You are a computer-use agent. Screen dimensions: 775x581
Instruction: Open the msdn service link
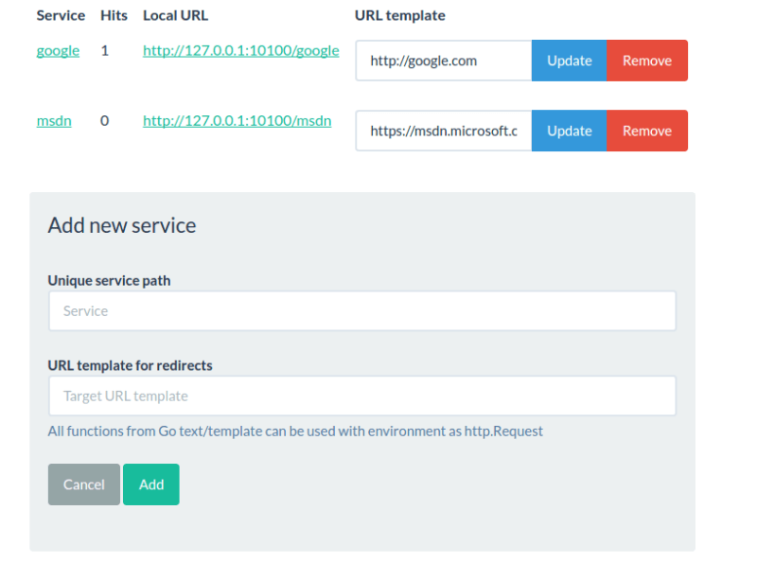click(x=54, y=120)
